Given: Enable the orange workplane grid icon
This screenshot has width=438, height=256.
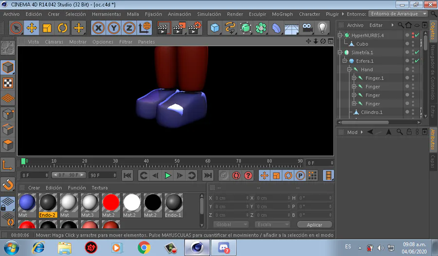Looking at the screenshot, I should point(8,99).
